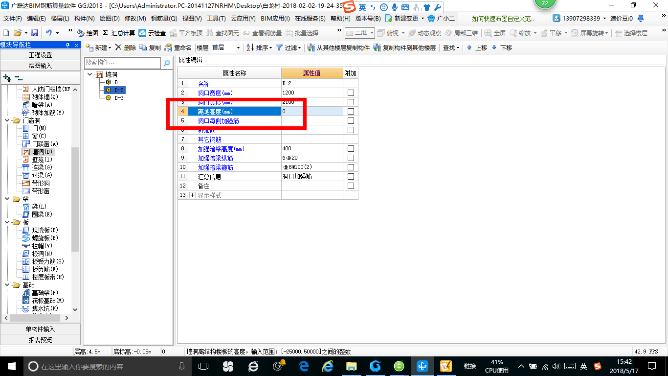Tick the 洞口宽度 附加 checkbox
The image size is (668, 376).
point(351,93)
